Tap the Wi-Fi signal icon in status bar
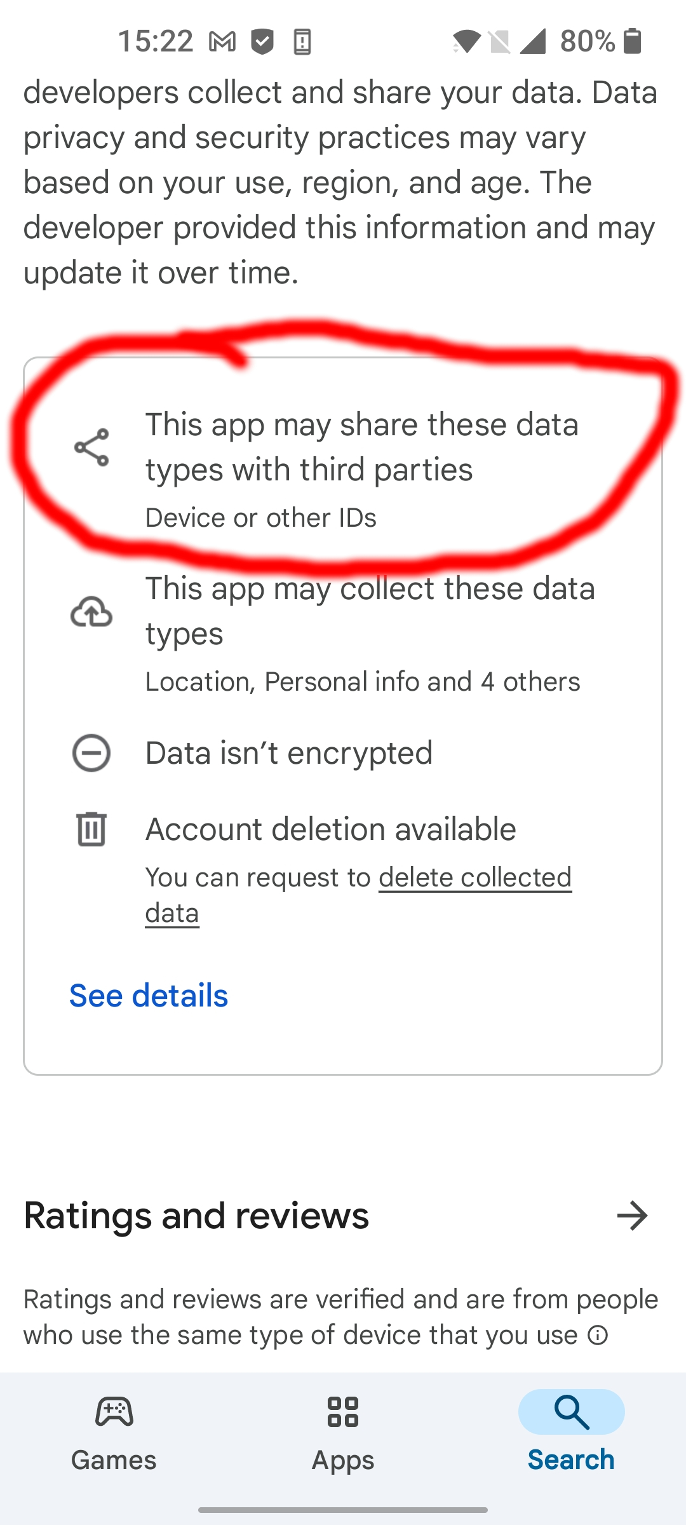The image size is (686, 1525). tap(466, 42)
